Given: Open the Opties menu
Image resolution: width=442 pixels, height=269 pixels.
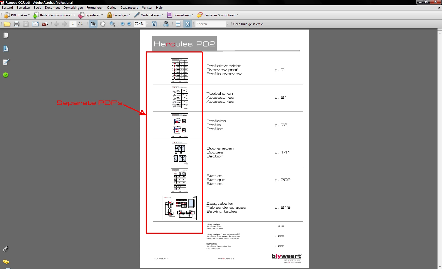Looking at the screenshot, I should coord(111,8).
